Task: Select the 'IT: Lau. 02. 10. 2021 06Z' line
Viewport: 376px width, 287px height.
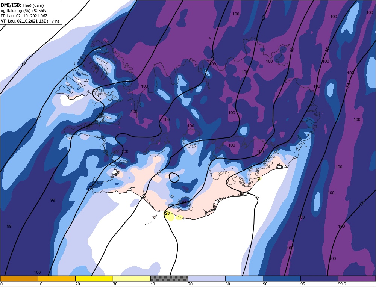Action: (x=24, y=16)
